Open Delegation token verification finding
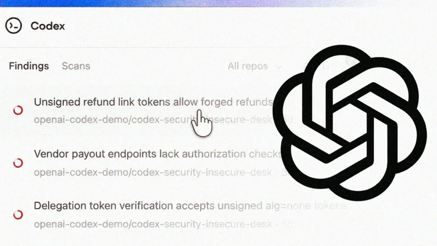The width and height of the screenshot is (437, 246). point(190,206)
